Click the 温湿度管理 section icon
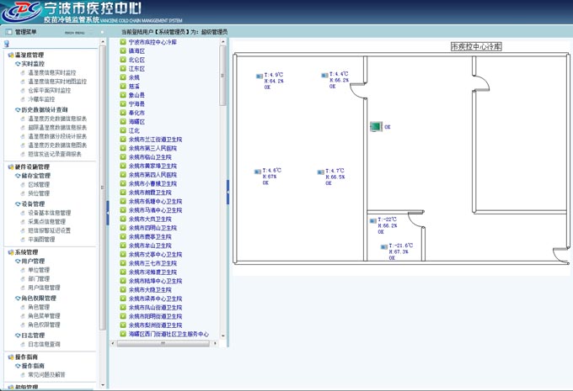The image size is (573, 391). tap(11, 55)
